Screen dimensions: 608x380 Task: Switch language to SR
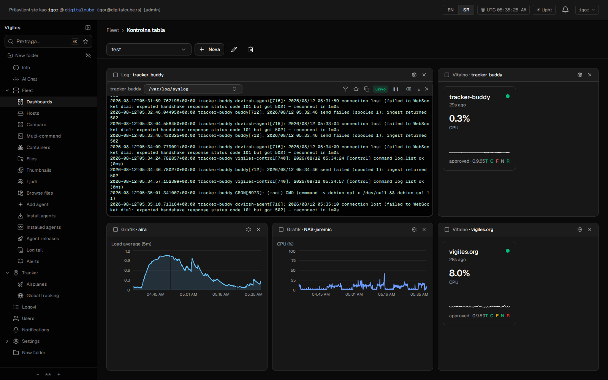tap(466, 10)
